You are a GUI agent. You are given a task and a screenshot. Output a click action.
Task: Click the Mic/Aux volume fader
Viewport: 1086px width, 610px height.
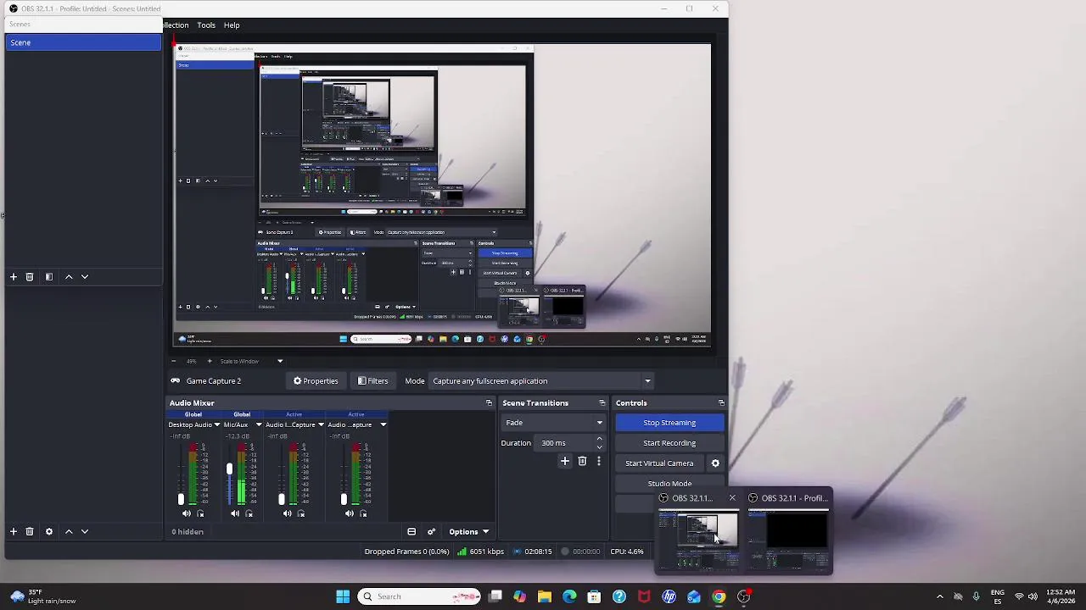pyautogui.click(x=229, y=469)
